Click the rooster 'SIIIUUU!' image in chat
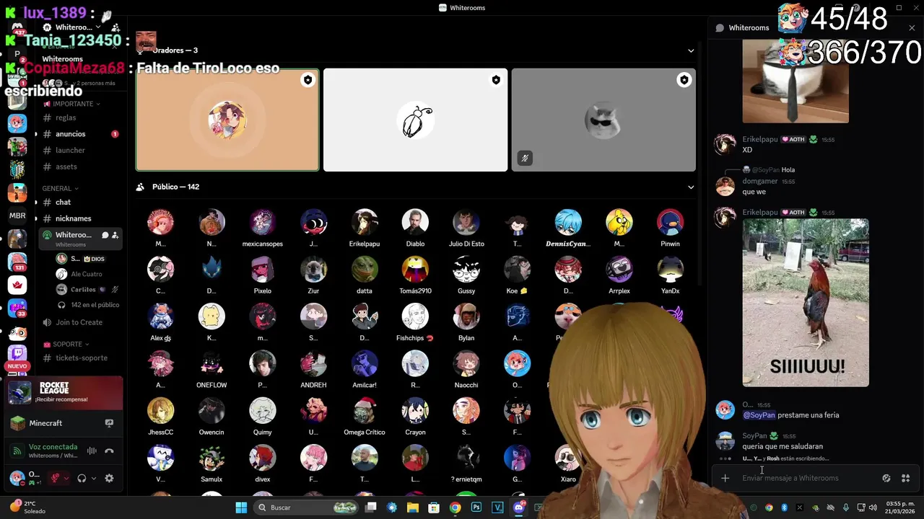Screen dimensions: 924x519 tap(806, 303)
